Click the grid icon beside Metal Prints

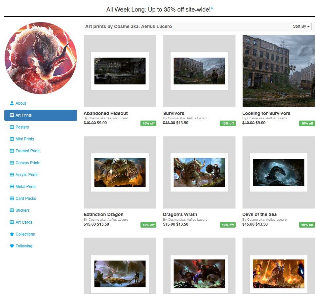pyautogui.click(x=12, y=186)
